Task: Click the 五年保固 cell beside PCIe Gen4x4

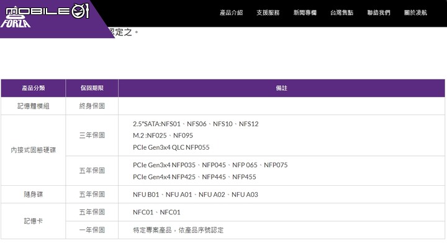Action: (92, 170)
